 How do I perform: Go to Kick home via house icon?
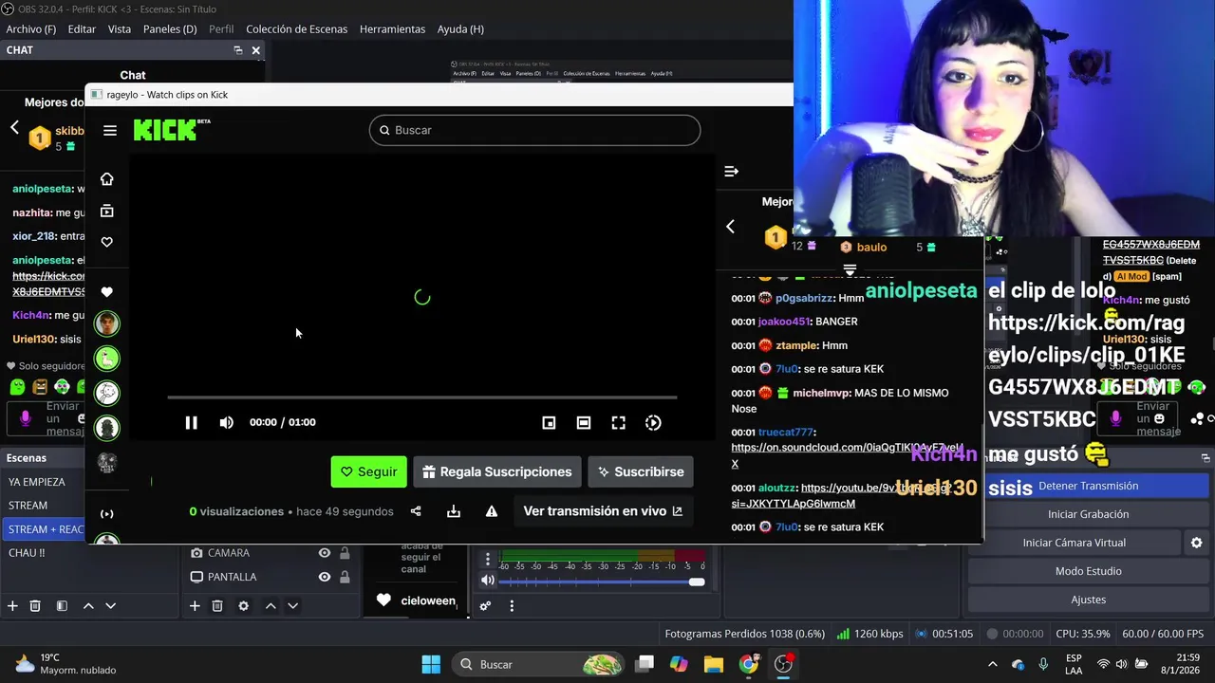click(107, 179)
